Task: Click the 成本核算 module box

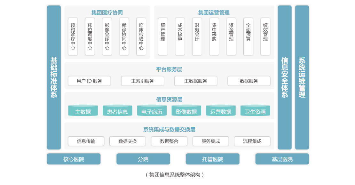Action: coord(180,36)
